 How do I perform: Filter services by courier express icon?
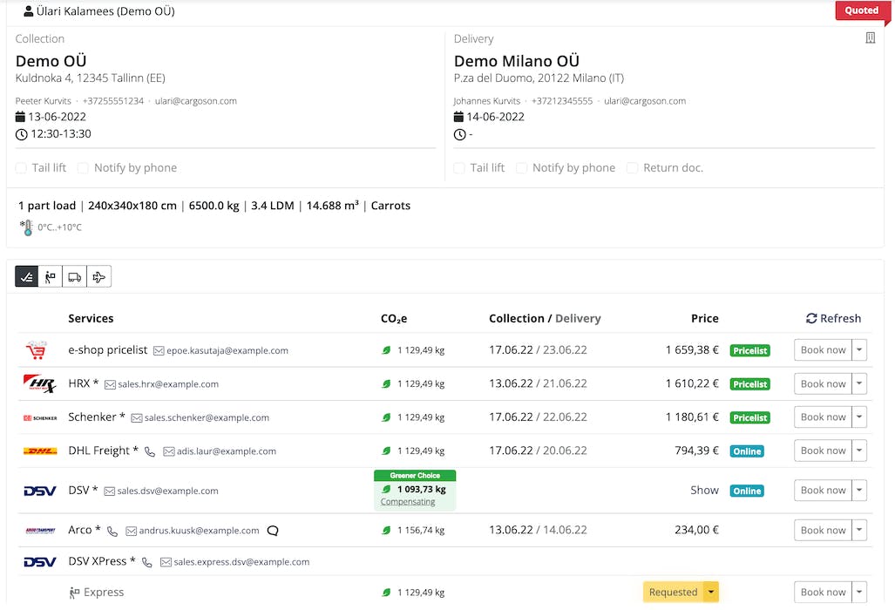(x=51, y=277)
